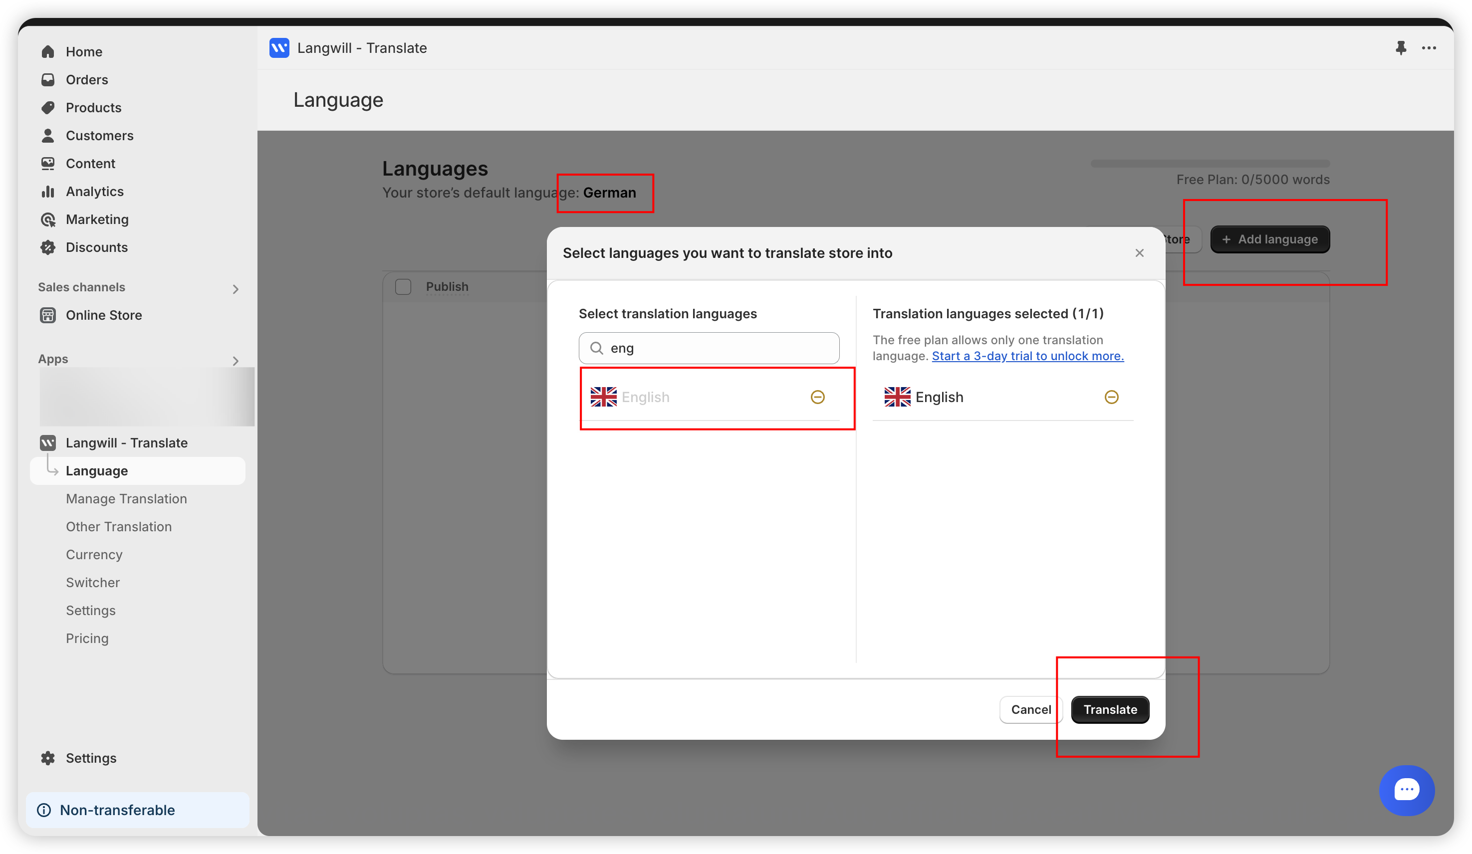Open Langwill Settings submenu item
This screenshot has height=854, width=1472.
coord(90,611)
